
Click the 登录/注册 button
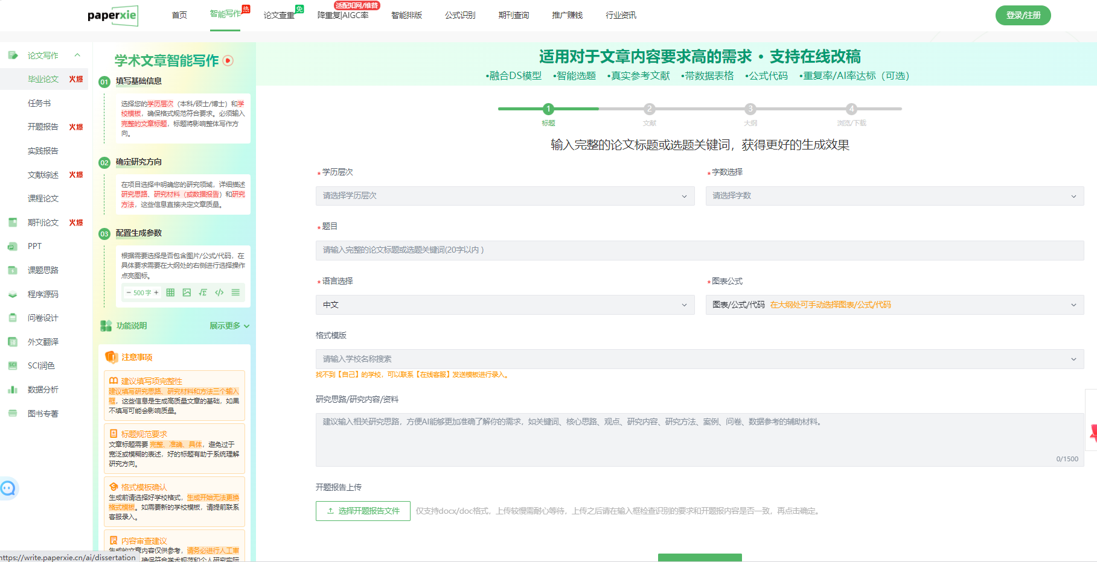[1023, 15]
